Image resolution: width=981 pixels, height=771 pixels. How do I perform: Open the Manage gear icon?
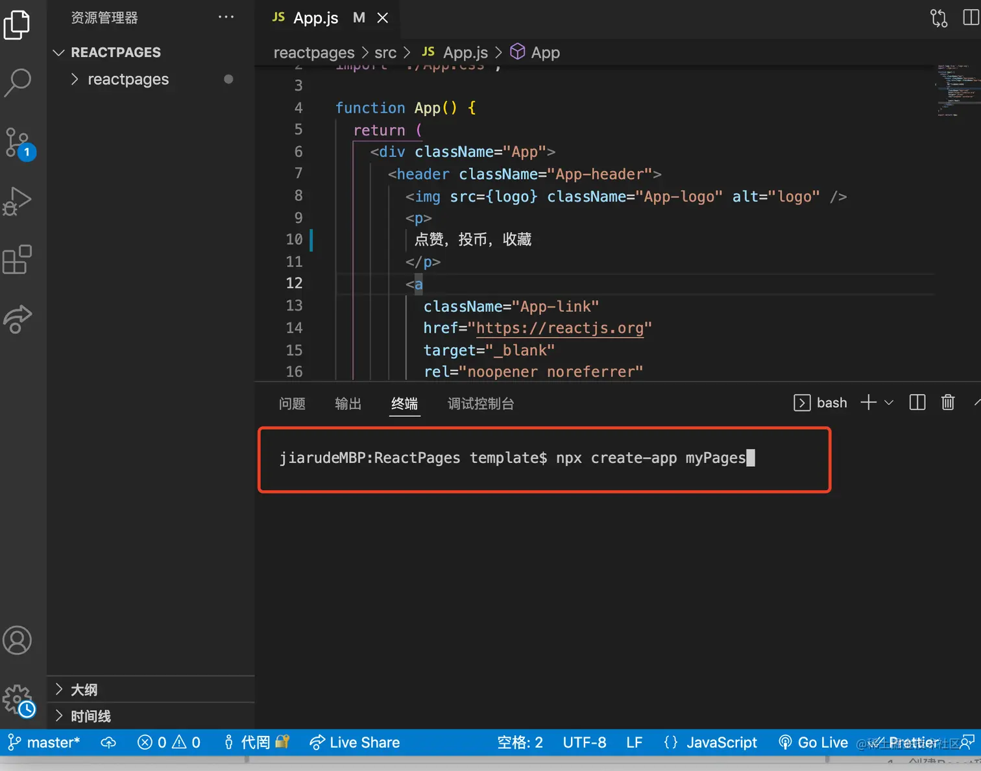[18, 701]
